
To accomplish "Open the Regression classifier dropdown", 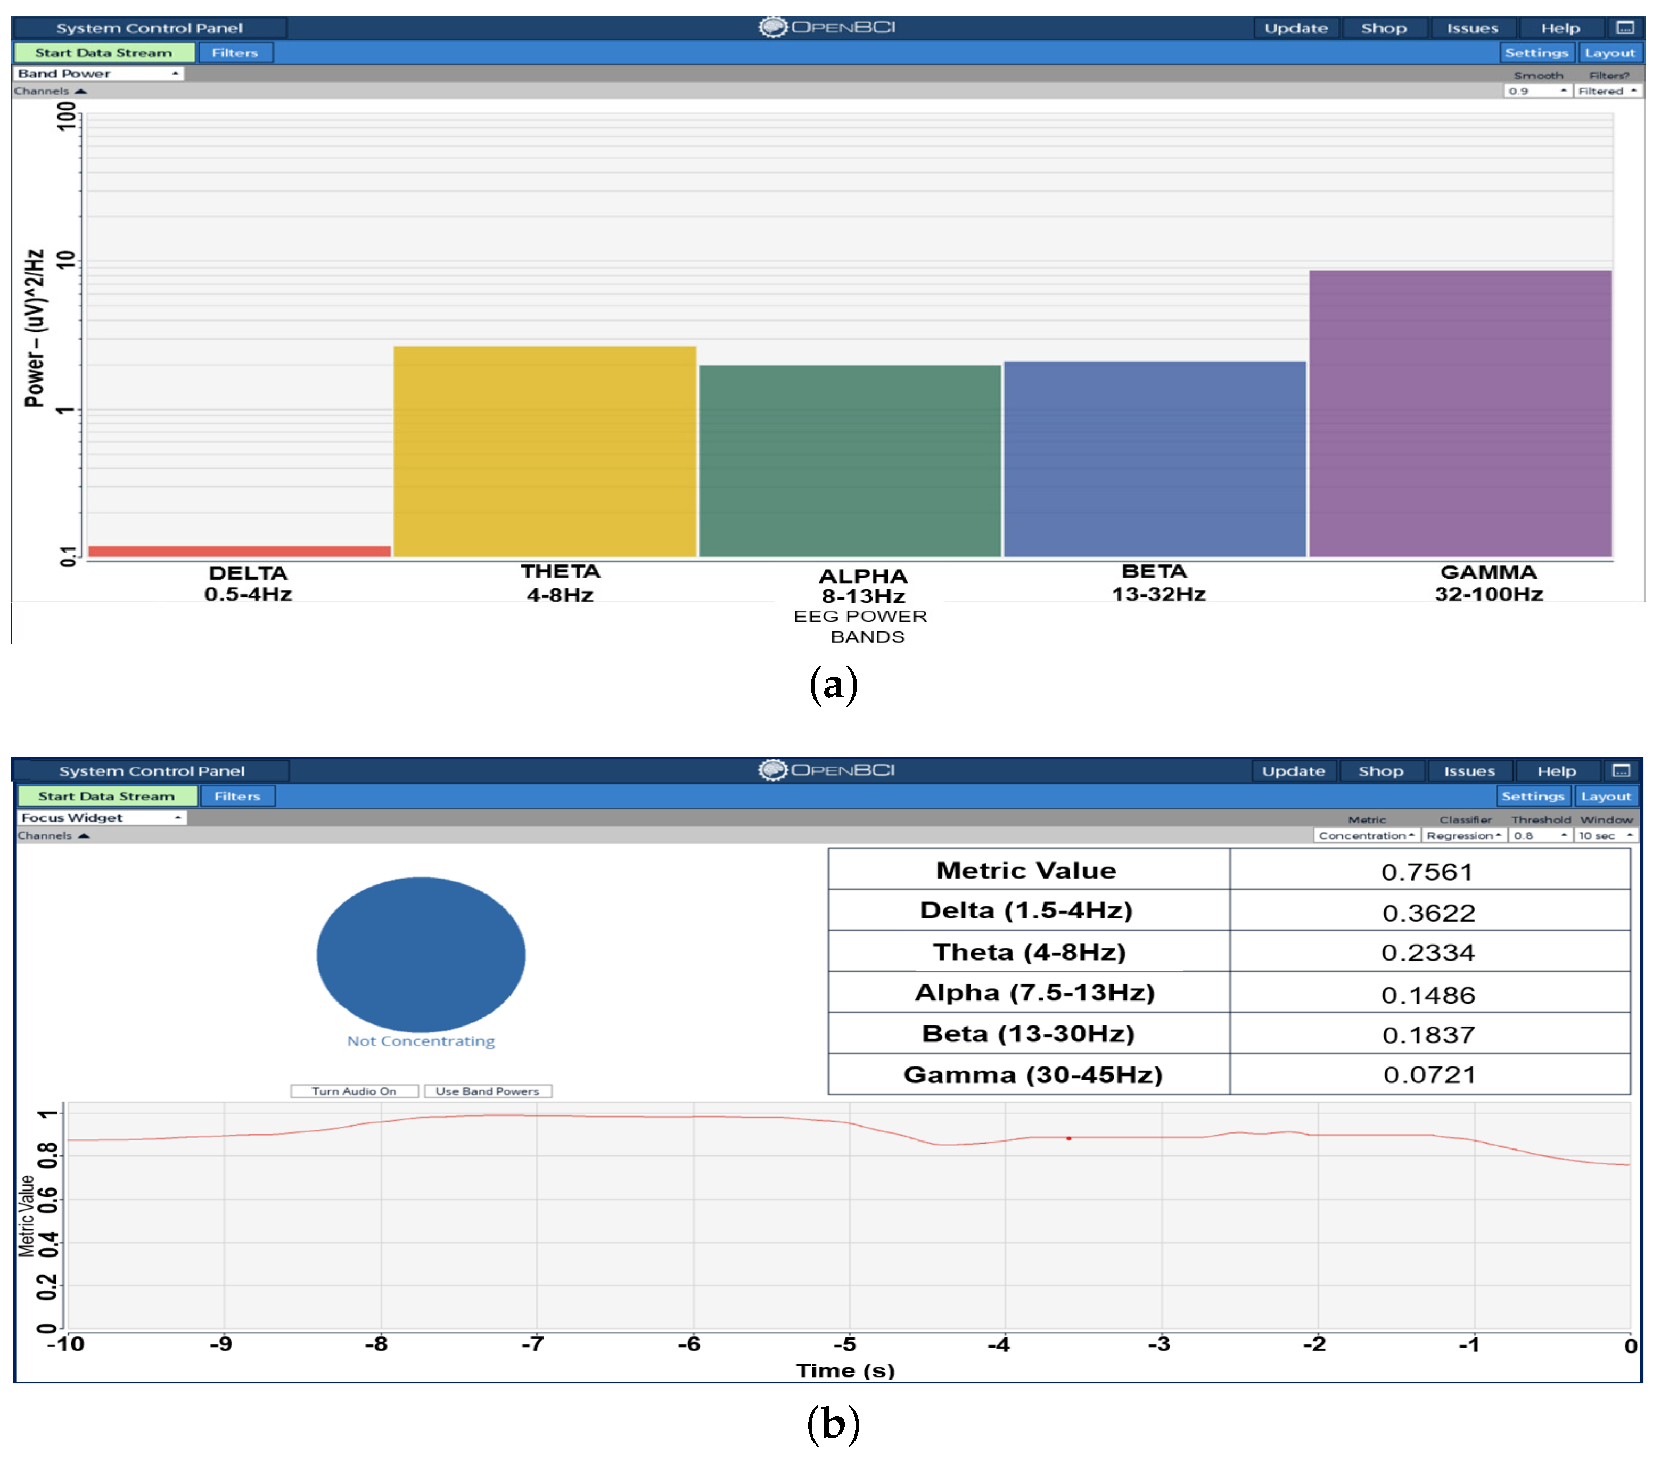I will 1465,835.
